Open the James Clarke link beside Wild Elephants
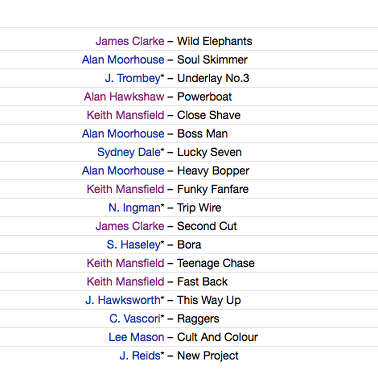This screenshot has height=378, width=378. 130,41
